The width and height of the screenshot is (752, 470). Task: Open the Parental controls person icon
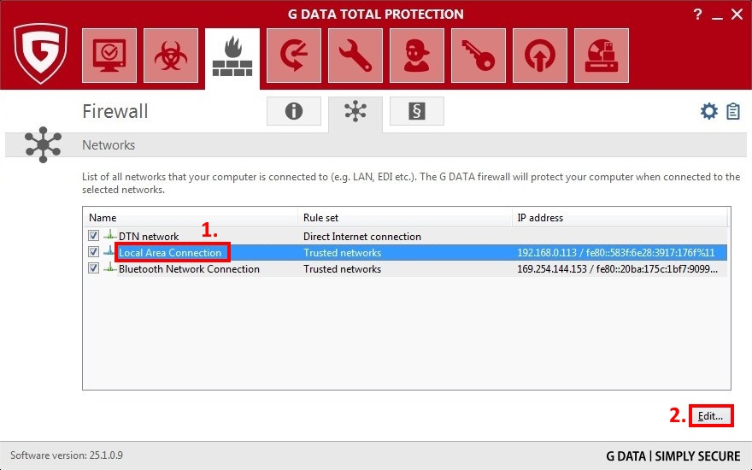point(417,56)
